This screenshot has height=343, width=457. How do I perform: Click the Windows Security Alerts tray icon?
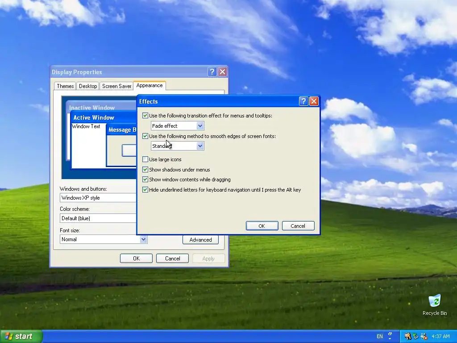click(x=407, y=336)
